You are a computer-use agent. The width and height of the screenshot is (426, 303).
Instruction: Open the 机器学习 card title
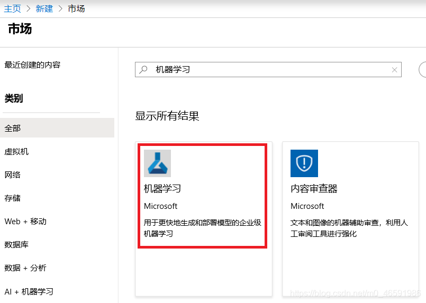point(162,188)
